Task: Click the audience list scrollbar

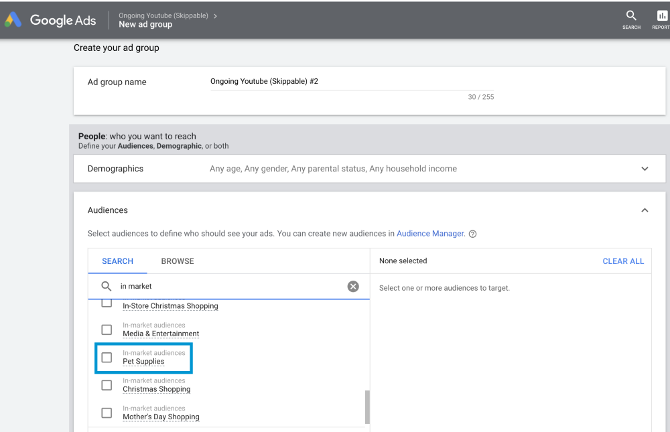Action: (x=366, y=406)
